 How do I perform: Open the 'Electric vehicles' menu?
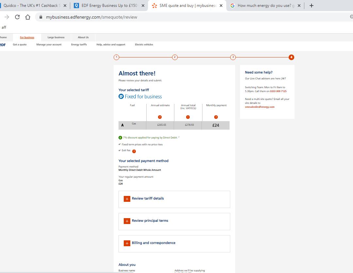(144, 44)
